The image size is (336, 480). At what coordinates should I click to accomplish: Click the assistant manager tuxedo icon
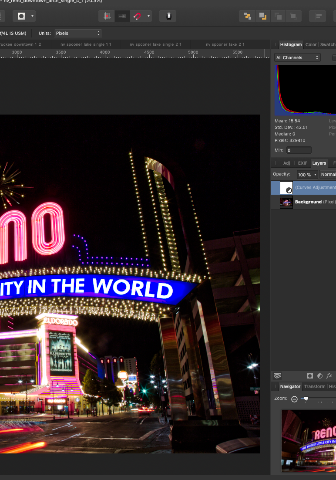pyautogui.click(x=168, y=16)
